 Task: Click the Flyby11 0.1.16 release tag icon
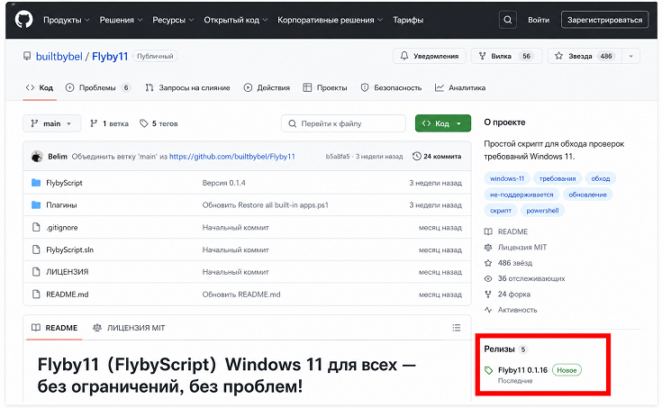point(488,370)
